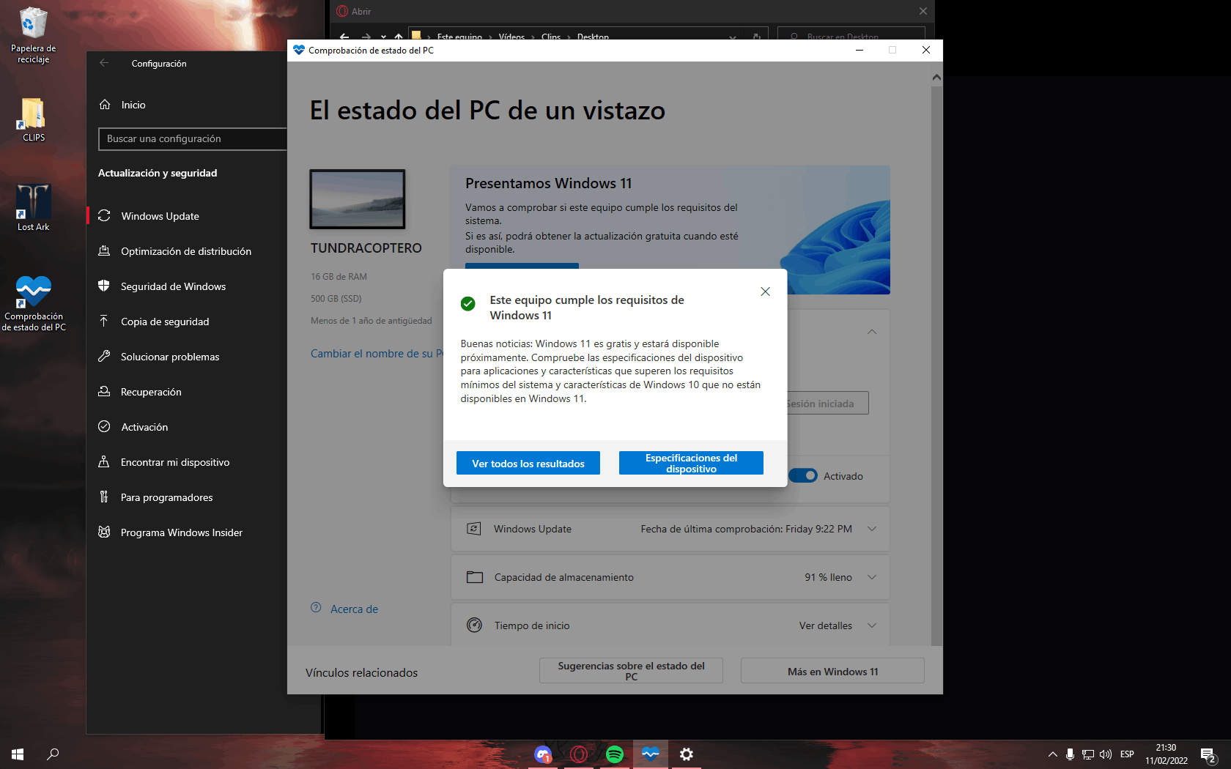Open the notification center icon
The image size is (1231, 769).
(x=1208, y=754)
